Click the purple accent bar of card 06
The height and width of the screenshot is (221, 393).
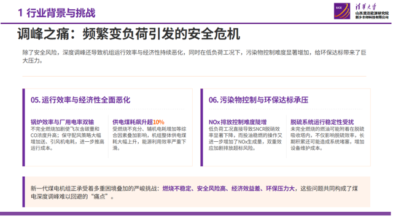point(201,127)
